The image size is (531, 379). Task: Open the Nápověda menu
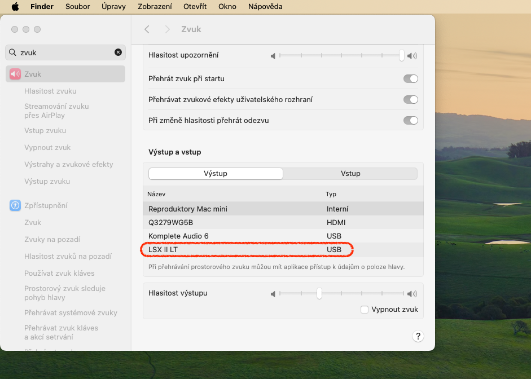click(265, 6)
